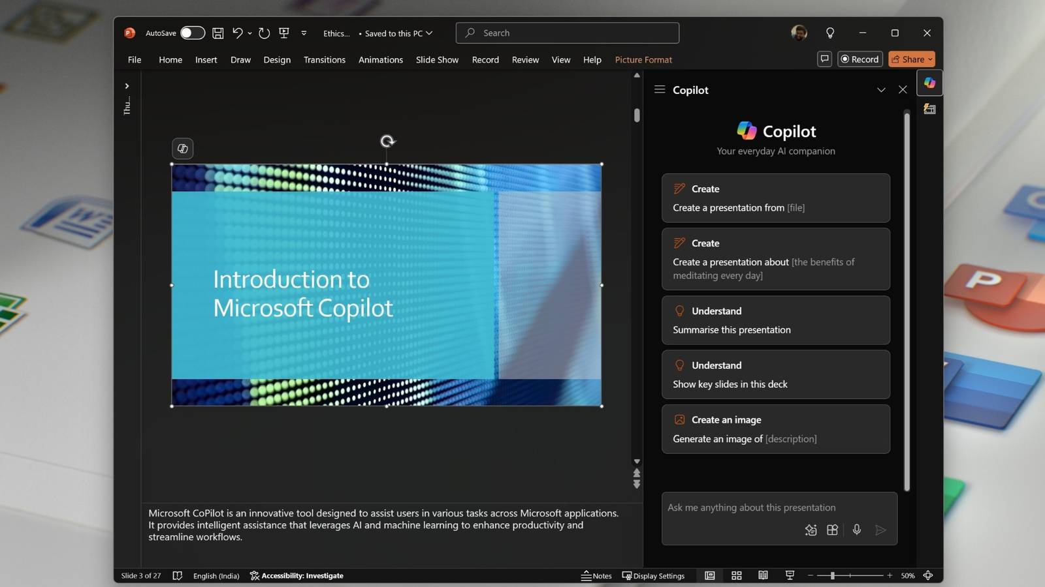The image size is (1045, 587).
Task: Switch to the Design tab
Action: (x=277, y=59)
